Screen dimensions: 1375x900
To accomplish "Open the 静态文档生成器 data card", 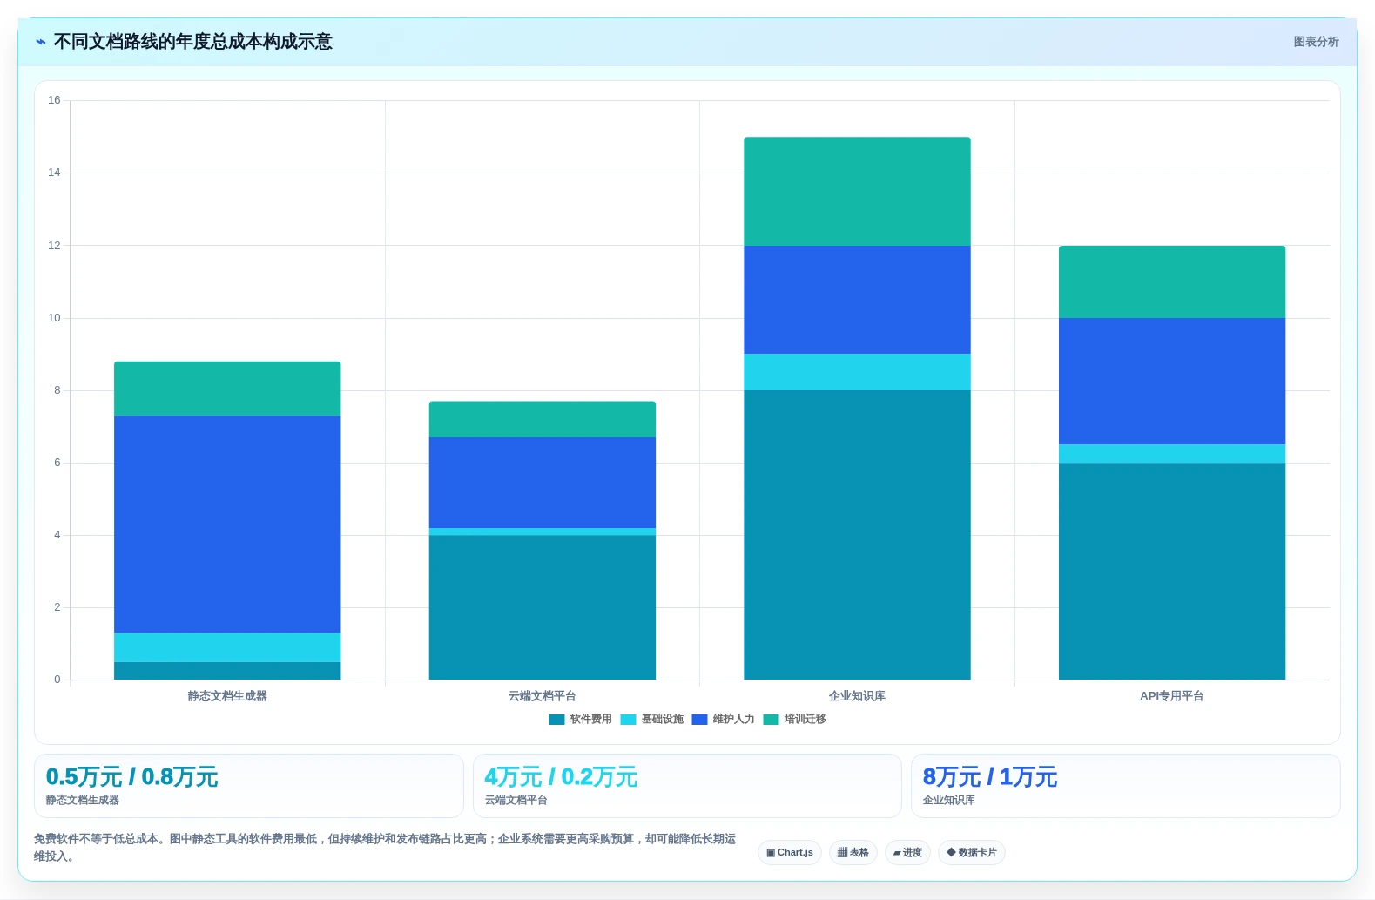I will 249,786.
